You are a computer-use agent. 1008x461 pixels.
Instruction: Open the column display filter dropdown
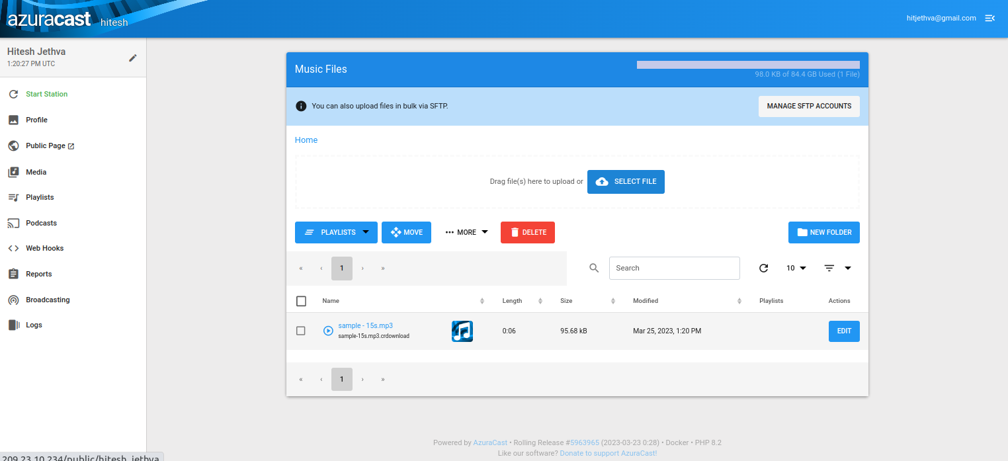837,268
